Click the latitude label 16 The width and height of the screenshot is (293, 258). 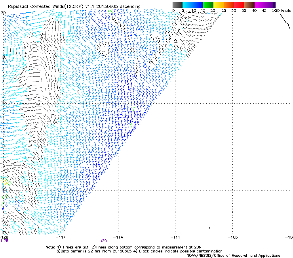3,102
